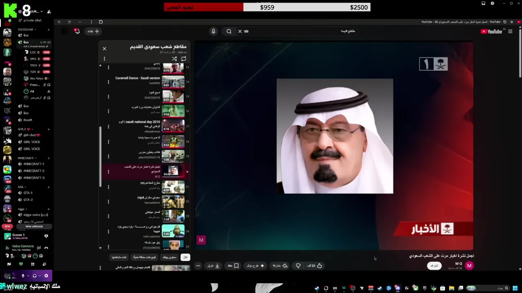522x293 pixels.
Task: Open the YouTube hamburger menu
Action: [x=510, y=31]
